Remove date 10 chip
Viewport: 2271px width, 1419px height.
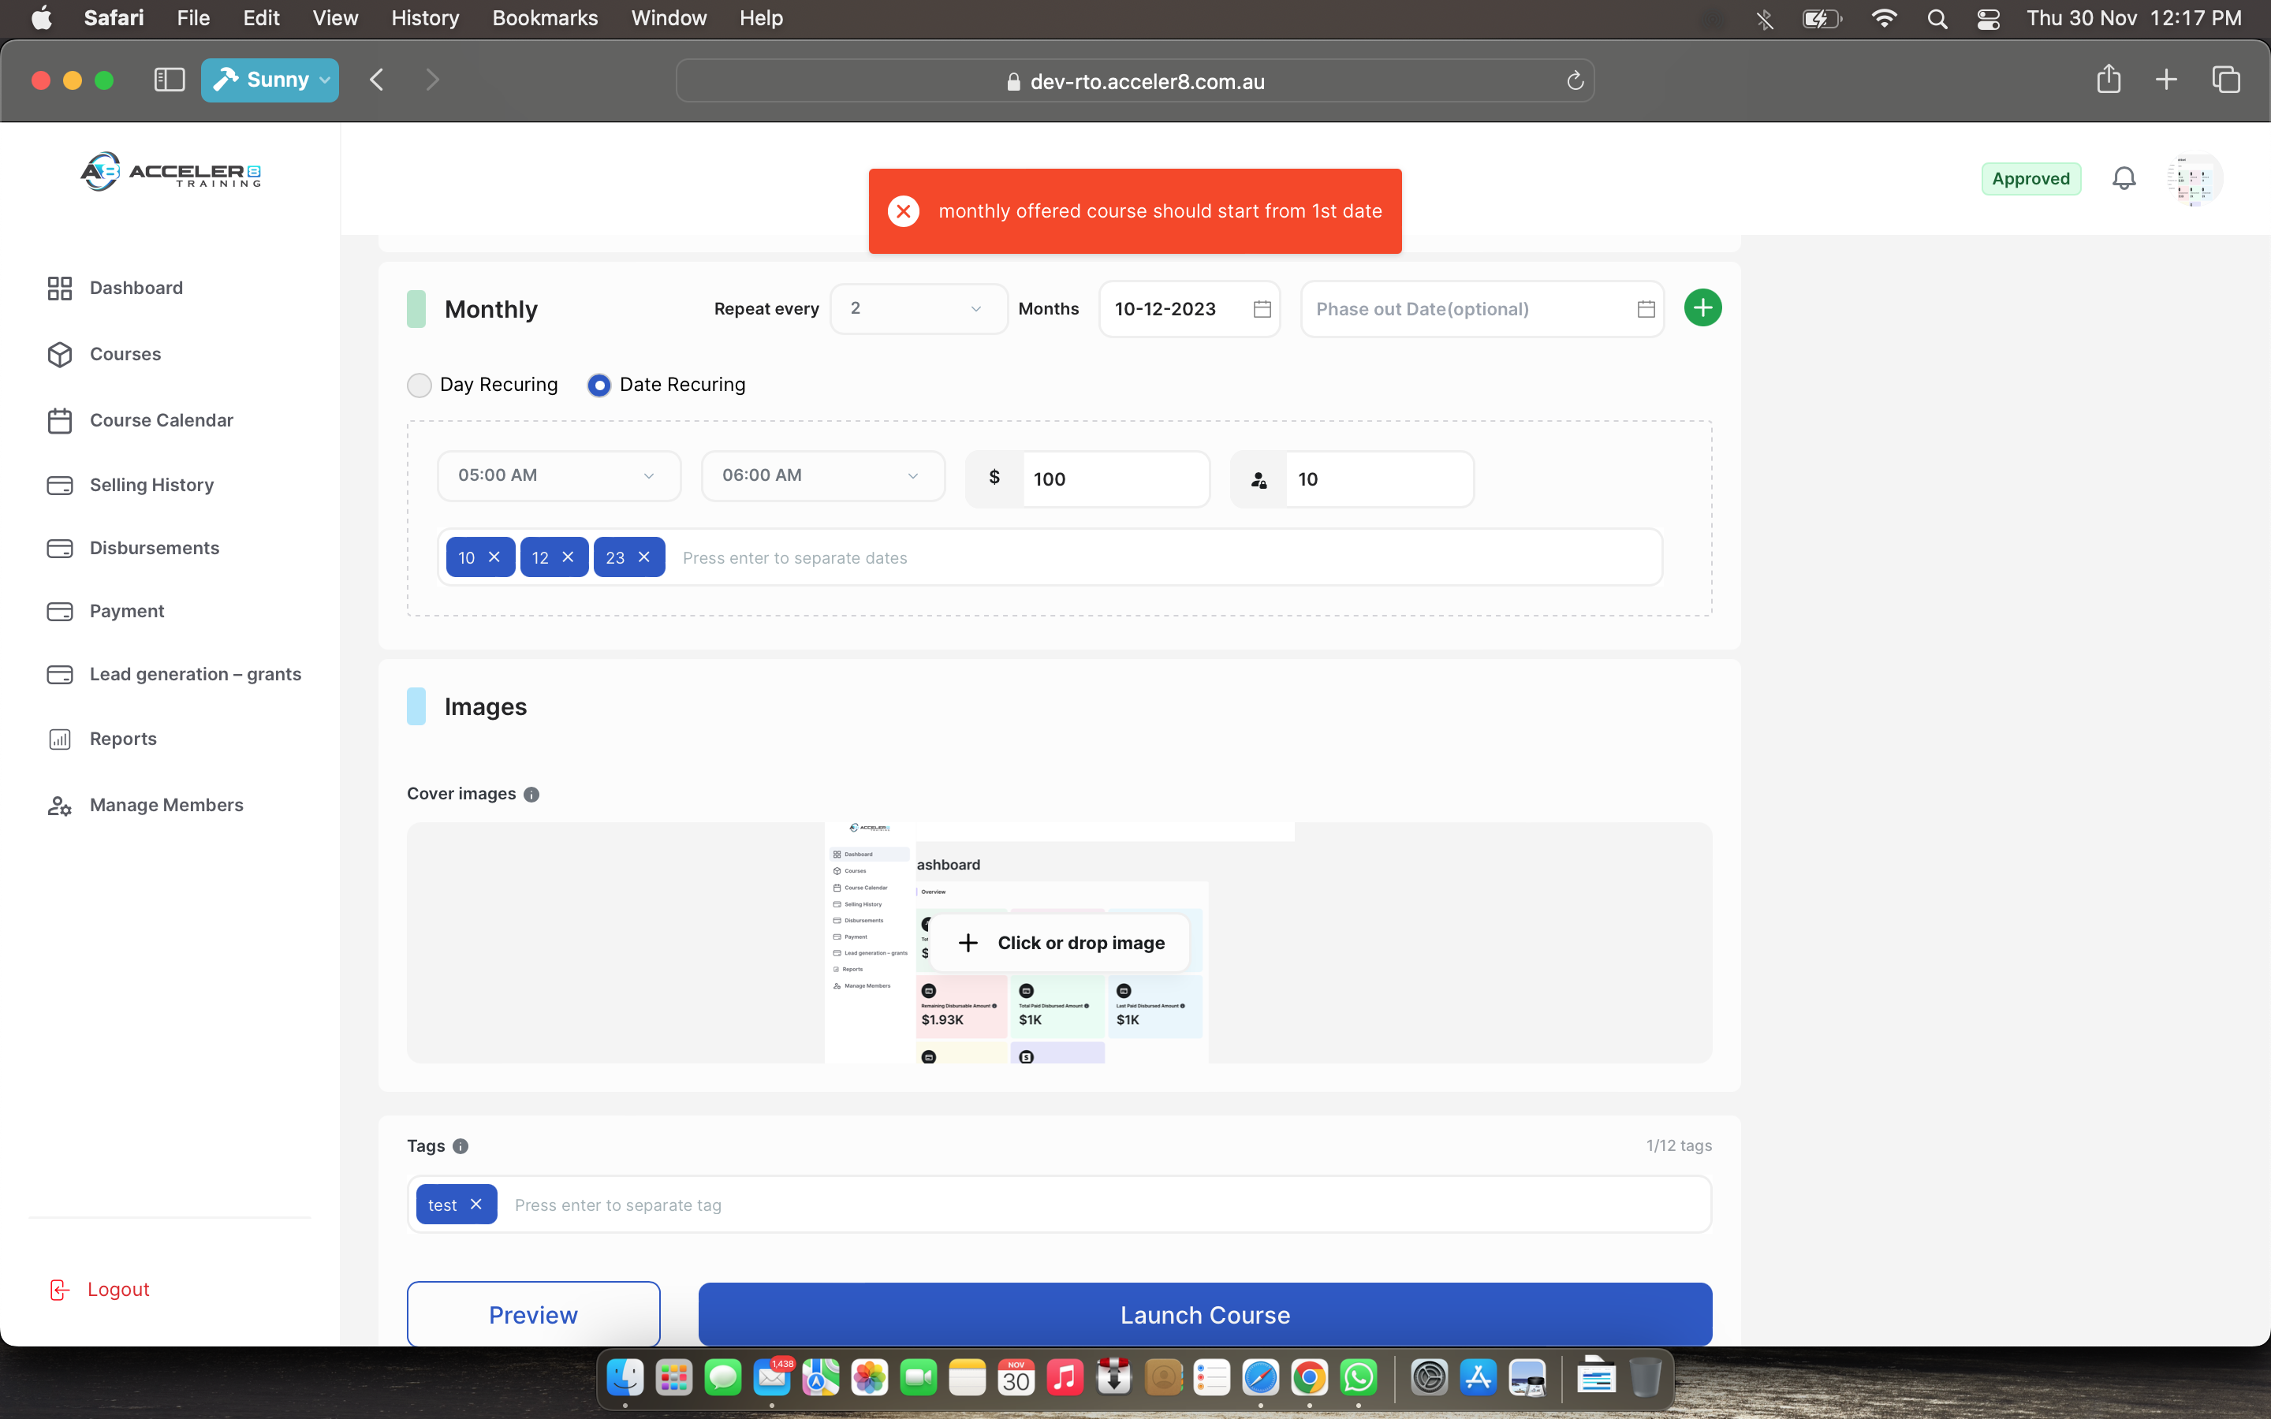click(494, 557)
